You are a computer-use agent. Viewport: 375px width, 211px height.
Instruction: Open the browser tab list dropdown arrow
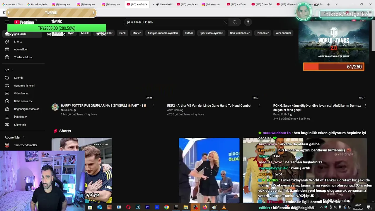336,4
